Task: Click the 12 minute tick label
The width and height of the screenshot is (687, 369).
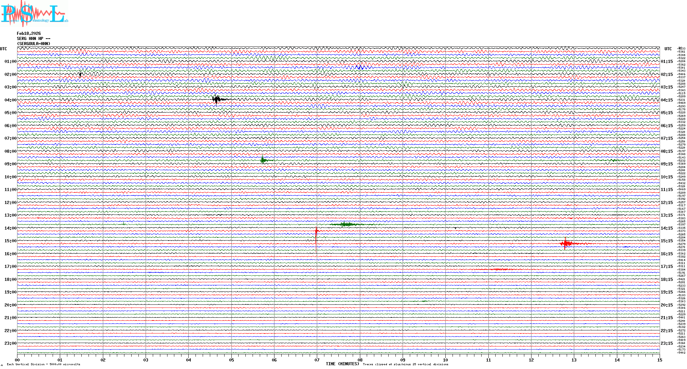Action: (531, 360)
